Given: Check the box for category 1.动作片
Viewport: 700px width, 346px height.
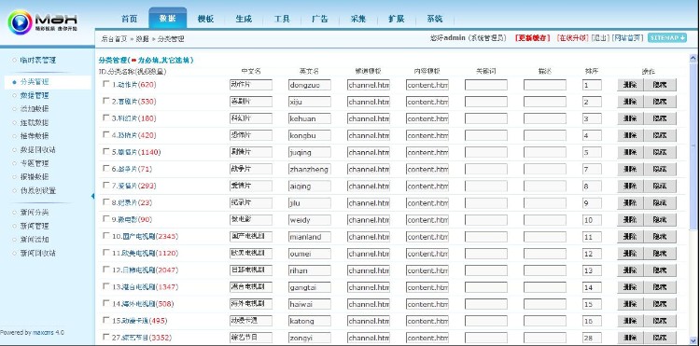Looking at the screenshot, I should coord(105,83).
